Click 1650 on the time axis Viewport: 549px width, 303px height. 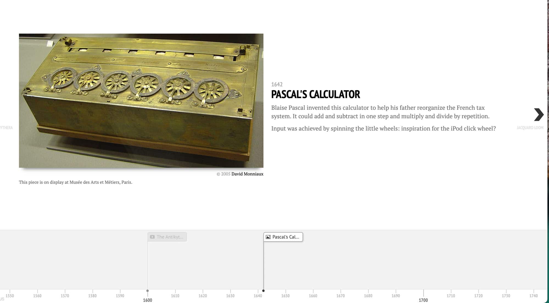(285, 296)
